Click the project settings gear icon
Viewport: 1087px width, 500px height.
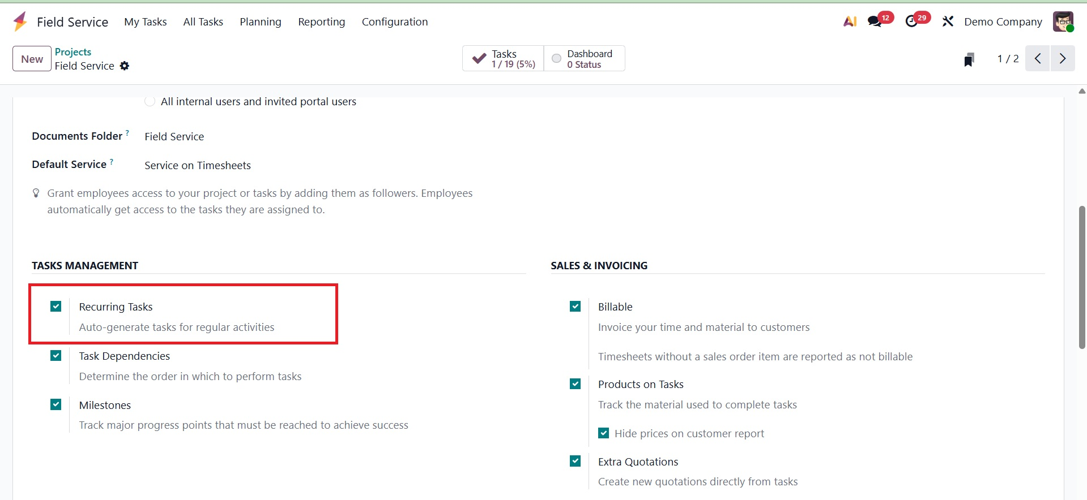[x=125, y=66]
